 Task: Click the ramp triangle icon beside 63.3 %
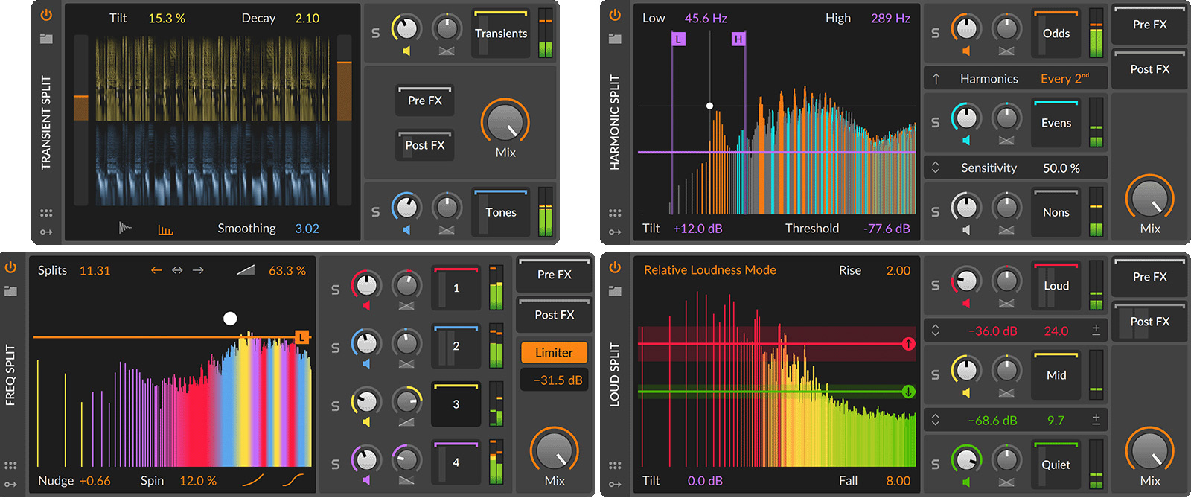click(x=246, y=269)
